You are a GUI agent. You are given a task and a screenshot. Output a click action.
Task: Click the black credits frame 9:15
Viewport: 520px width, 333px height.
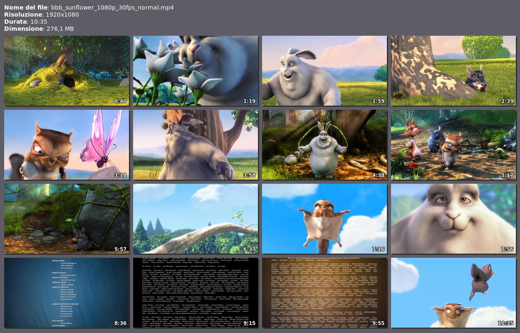(x=196, y=293)
